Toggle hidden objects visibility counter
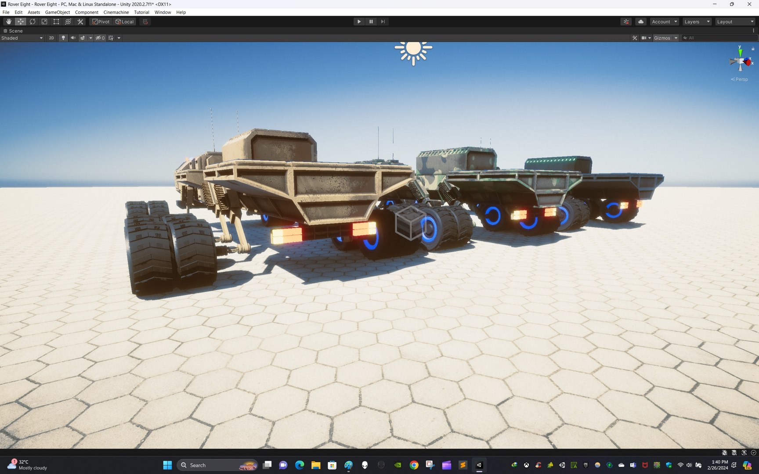Viewport: 759px width, 474px height. (100, 38)
